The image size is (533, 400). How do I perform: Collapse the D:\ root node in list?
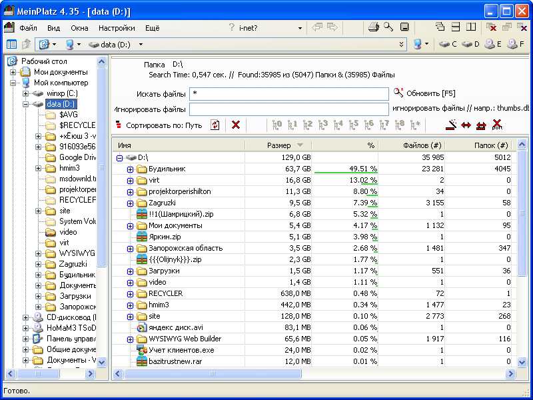[119, 158]
